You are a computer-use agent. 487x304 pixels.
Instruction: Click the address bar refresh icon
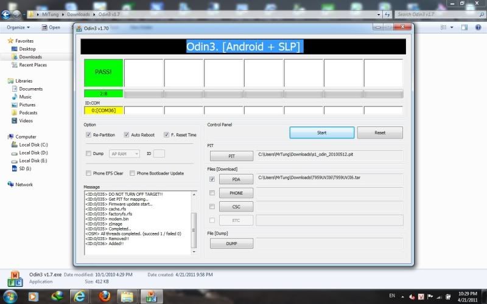(x=387, y=14)
